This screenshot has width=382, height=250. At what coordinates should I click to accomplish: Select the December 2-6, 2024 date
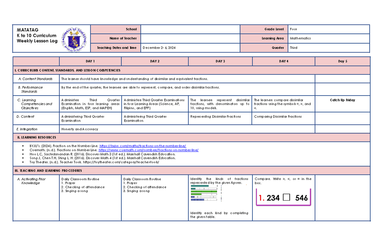[x=159, y=48]
